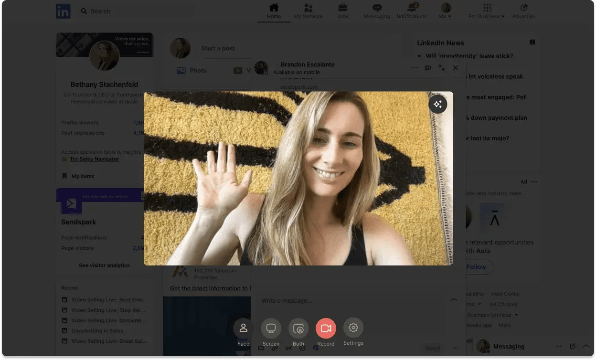Open the Ad Choices link
The image size is (596, 360).
(x=503, y=305)
